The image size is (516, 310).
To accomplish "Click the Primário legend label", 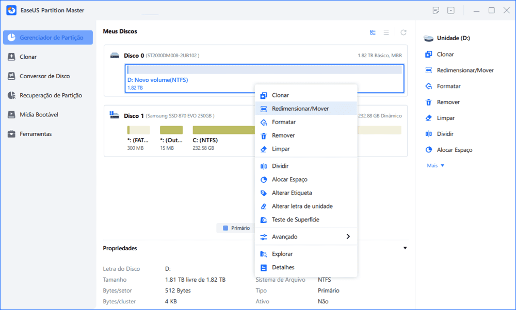I will click(x=240, y=228).
